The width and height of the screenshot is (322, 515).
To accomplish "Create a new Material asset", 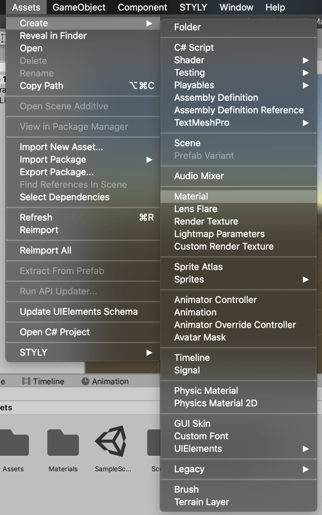I will point(192,196).
